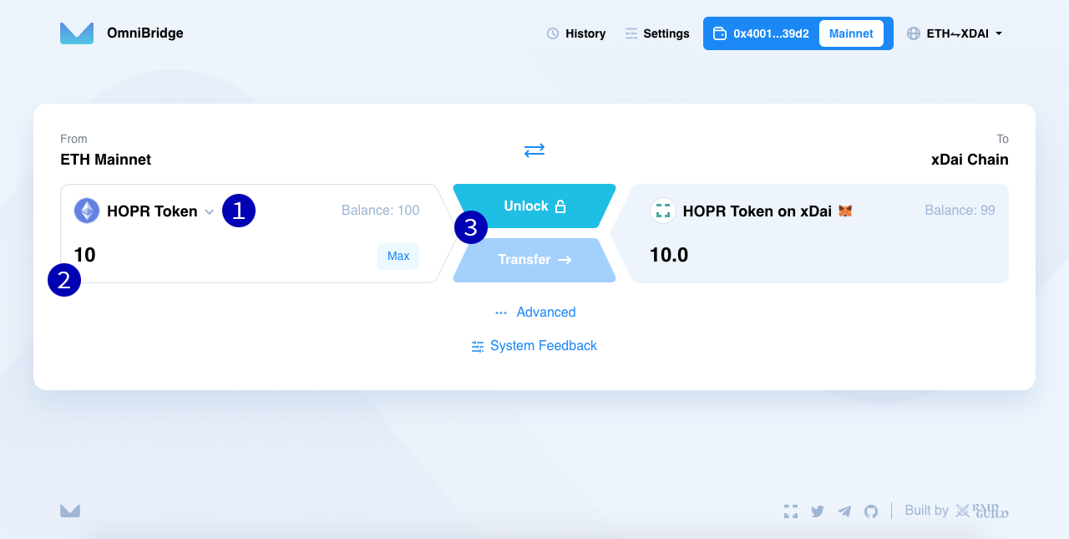The width and height of the screenshot is (1069, 539).
Task: Open the System Feedback link
Action: pyautogui.click(x=534, y=345)
